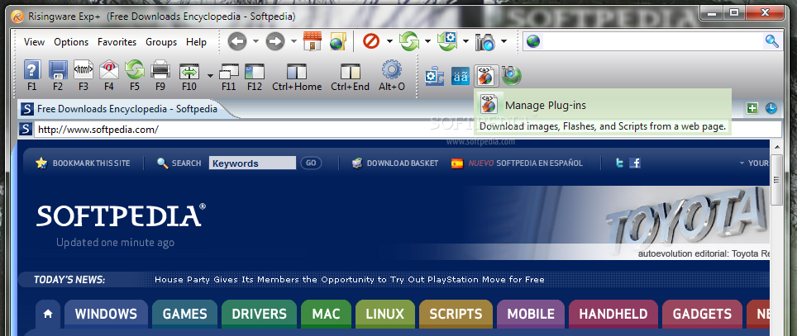Click the F11 cascade windows icon

tap(229, 71)
